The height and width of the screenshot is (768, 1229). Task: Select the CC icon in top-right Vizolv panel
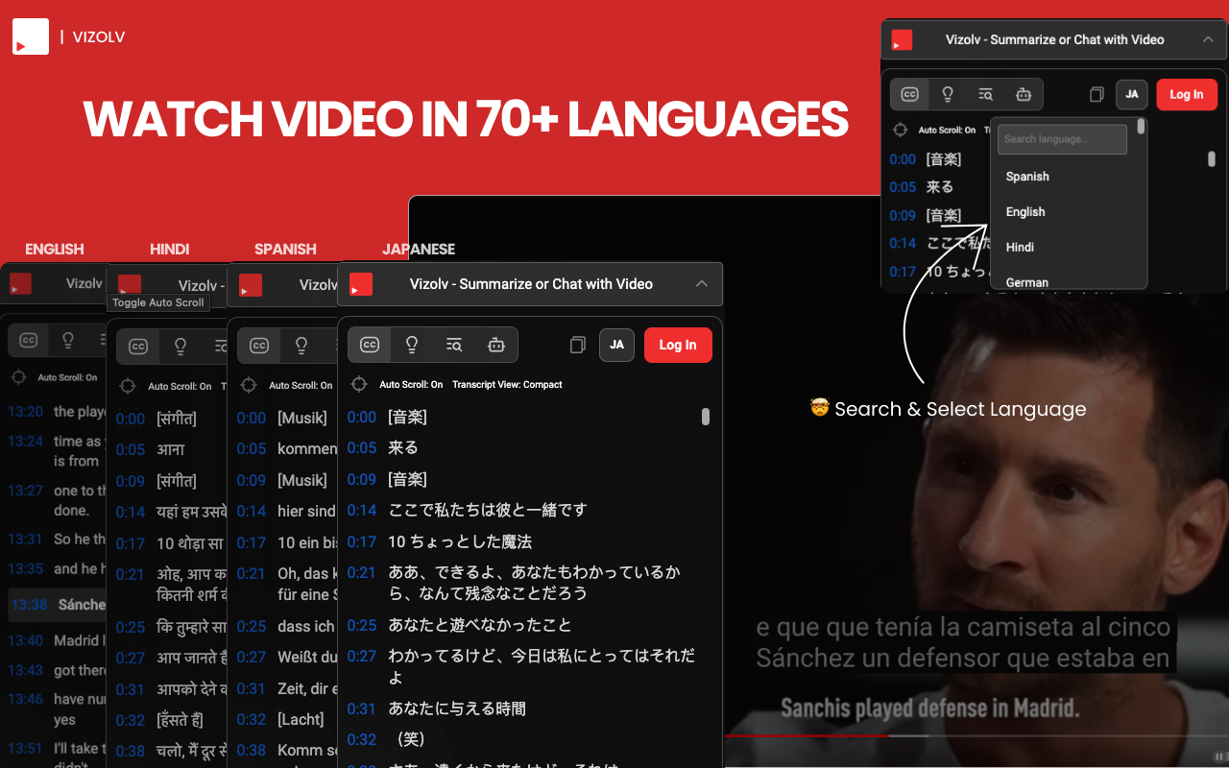pos(908,94)
